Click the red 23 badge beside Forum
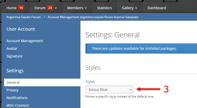This screenshot has width=197, height=108. tap(50, 8)
